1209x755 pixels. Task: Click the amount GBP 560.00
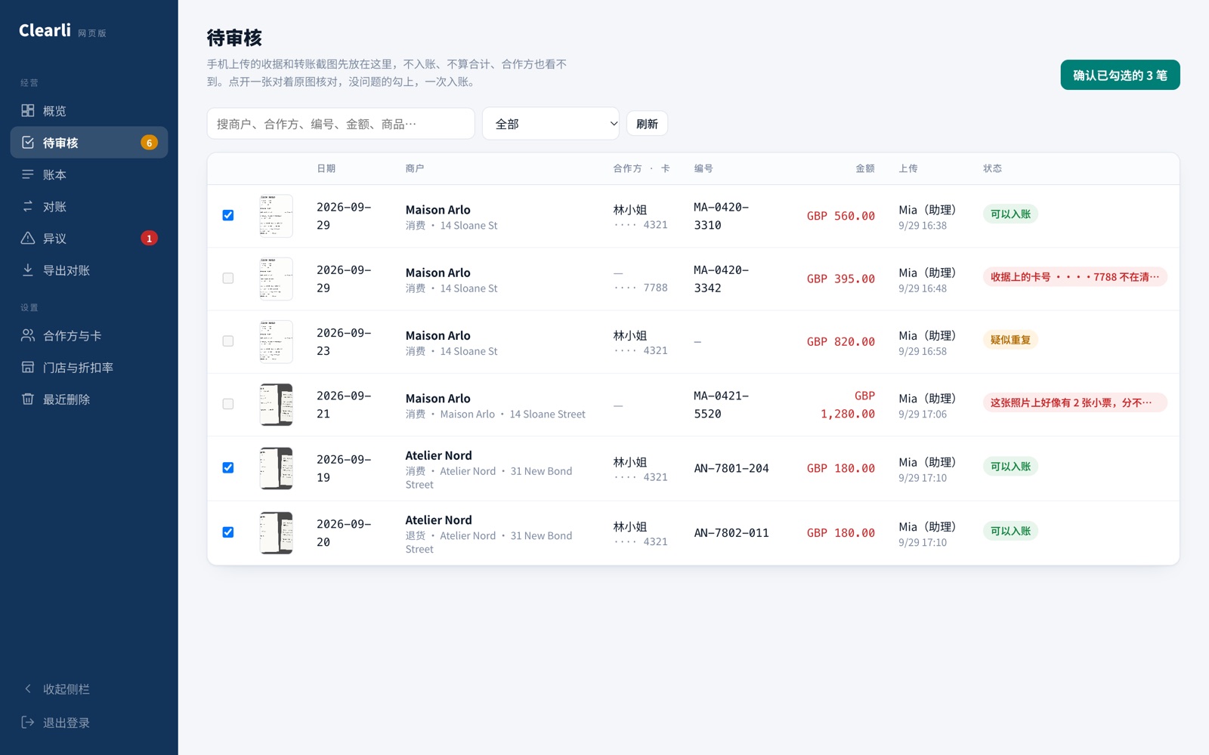coord(840,216)
